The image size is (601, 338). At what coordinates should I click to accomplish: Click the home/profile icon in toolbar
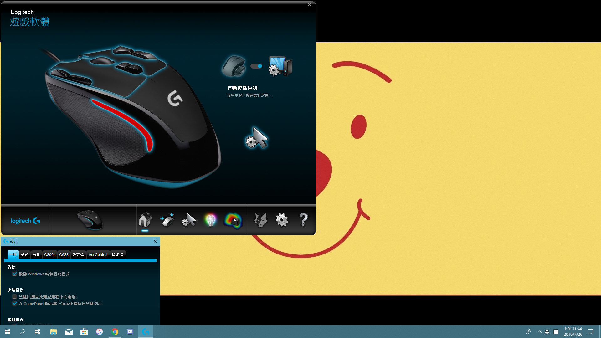(x=145, y=220)
